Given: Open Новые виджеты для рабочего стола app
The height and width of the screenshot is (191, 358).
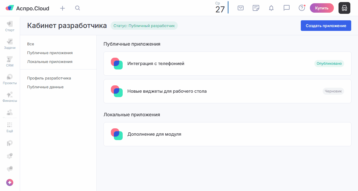Looking at the screenshot, I should pos(227,91).
